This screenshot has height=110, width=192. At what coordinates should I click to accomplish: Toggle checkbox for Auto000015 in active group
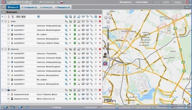pyautogui.click(x=8, y=39)
